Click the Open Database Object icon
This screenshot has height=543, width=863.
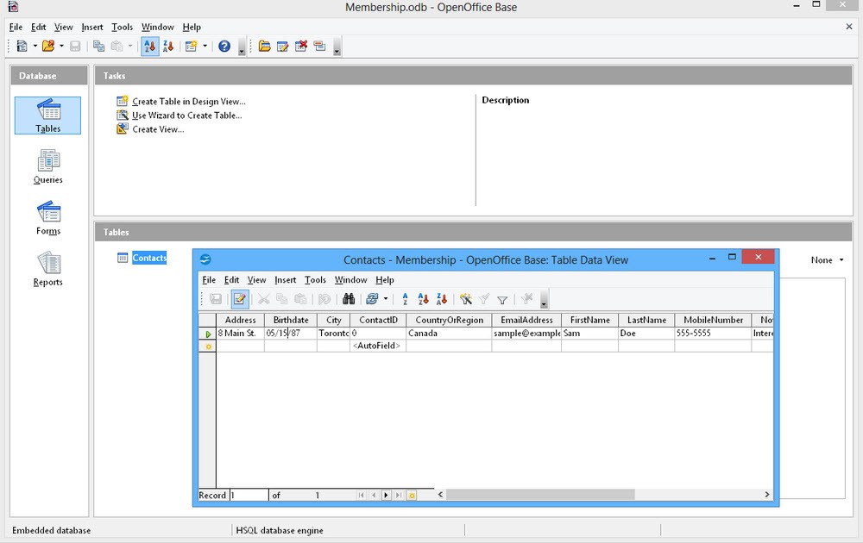[x=264, y=47]
